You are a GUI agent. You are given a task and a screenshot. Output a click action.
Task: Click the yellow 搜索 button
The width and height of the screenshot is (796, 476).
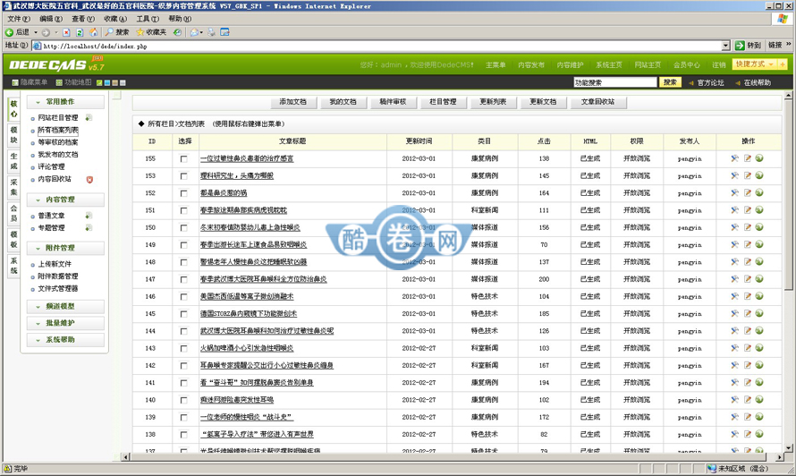coord(670,82)
